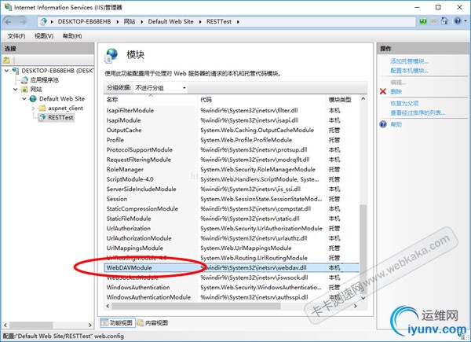Click 查看经过排序的列表 link
This screenshot has height=342, width=471.
tap(418, 112)
